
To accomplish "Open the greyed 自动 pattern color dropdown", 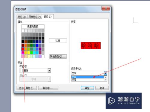I will tap(49, 79).
